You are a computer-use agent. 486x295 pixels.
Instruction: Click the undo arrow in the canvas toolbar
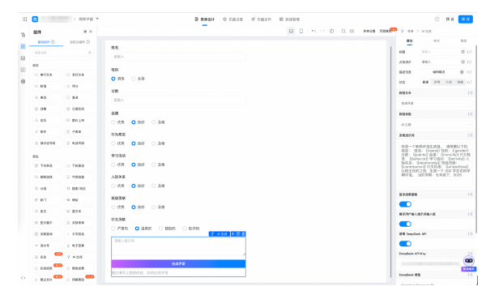click(x=313, y=31)
